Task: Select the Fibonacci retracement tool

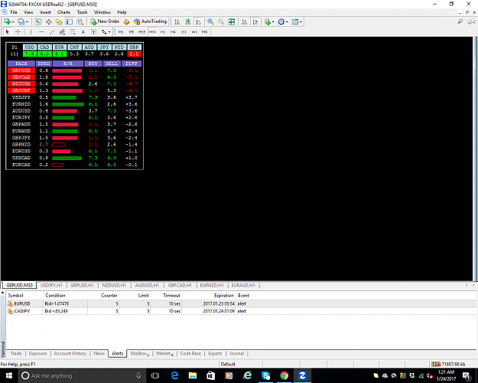Action: tap(73, 31)
